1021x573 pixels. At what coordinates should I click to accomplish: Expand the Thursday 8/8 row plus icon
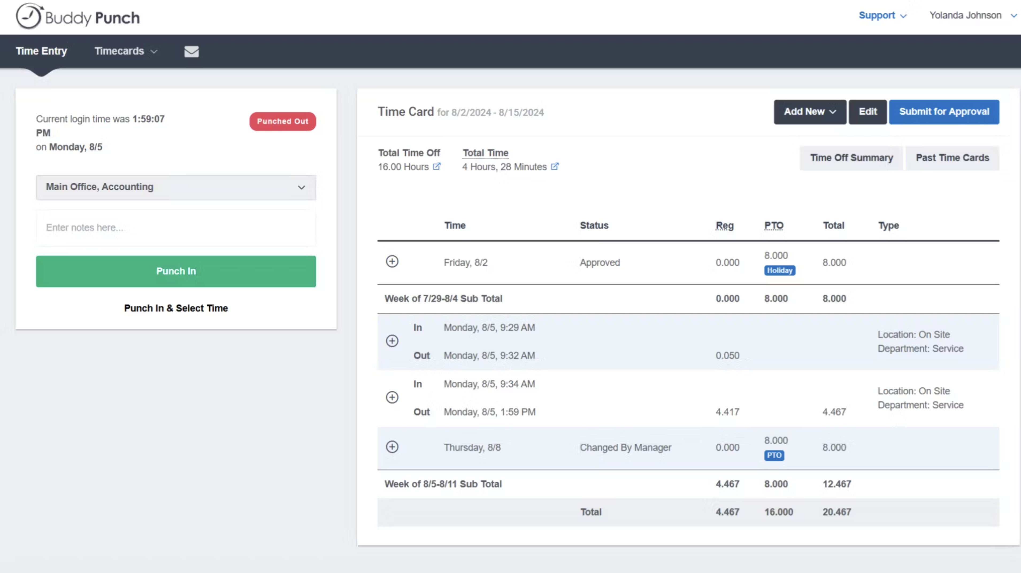tap(392, 447)
